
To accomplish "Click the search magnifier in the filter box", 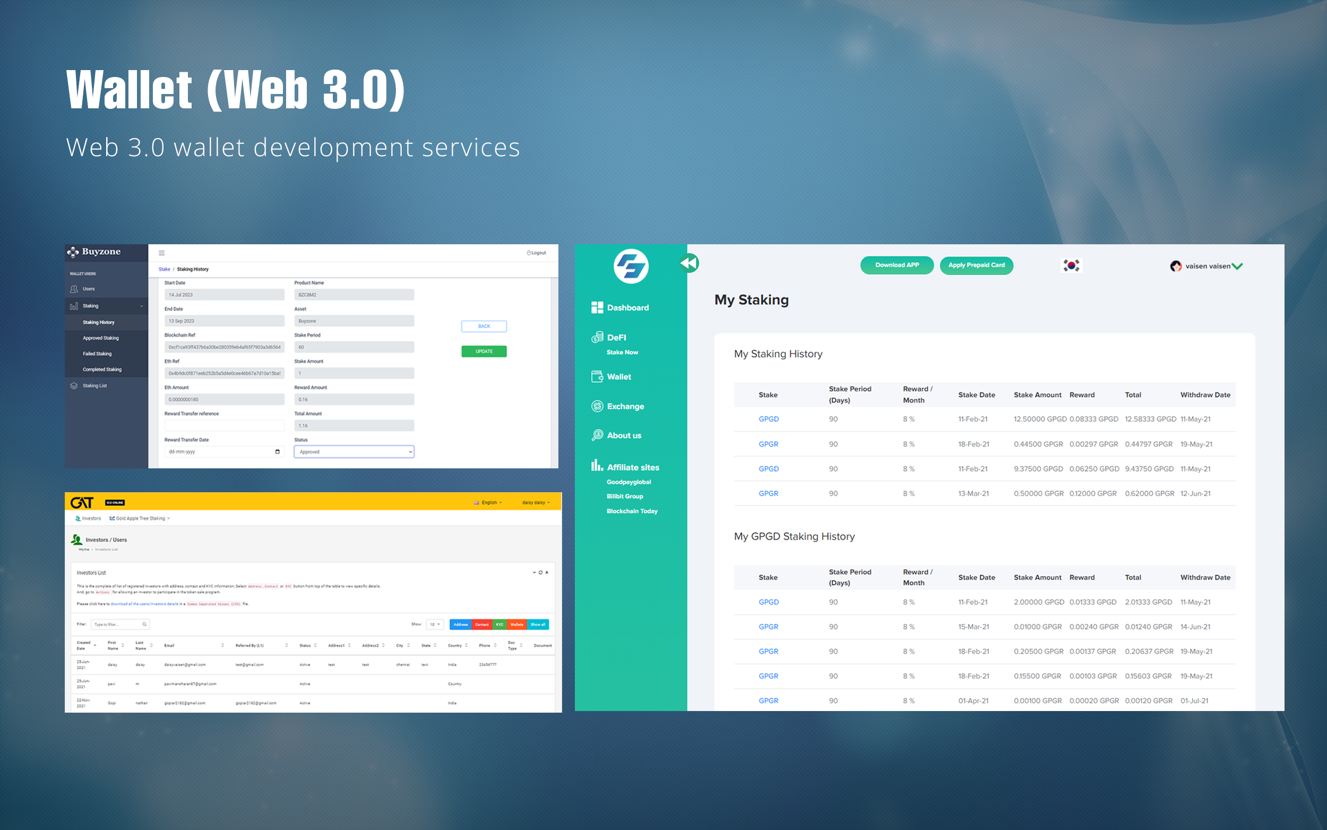I will (x=144, y=624).
